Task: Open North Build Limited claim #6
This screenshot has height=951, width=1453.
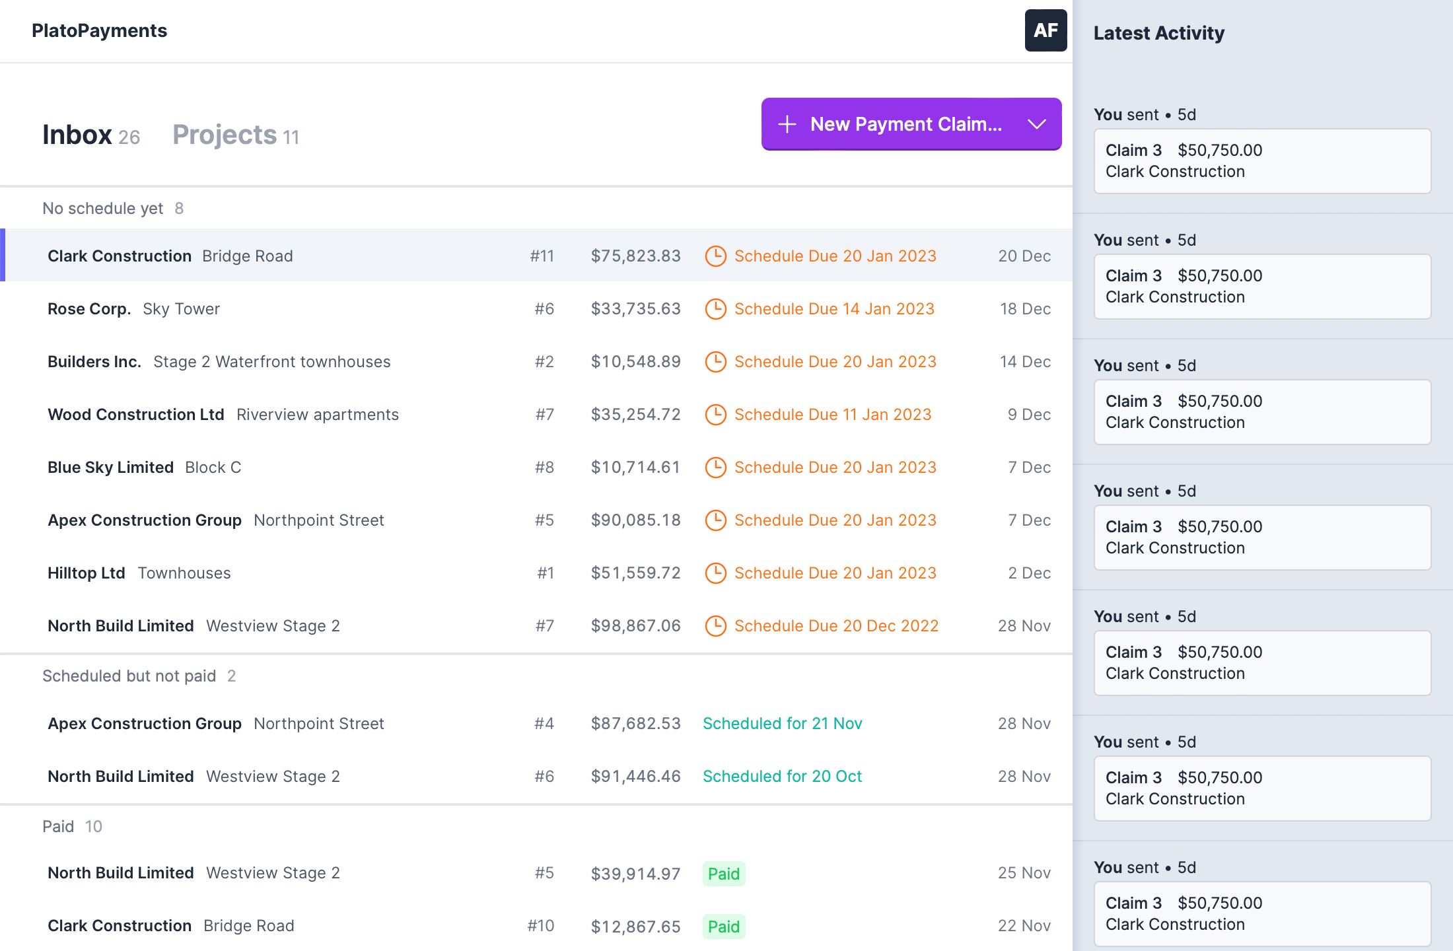Action: click(x=536, y=776)
